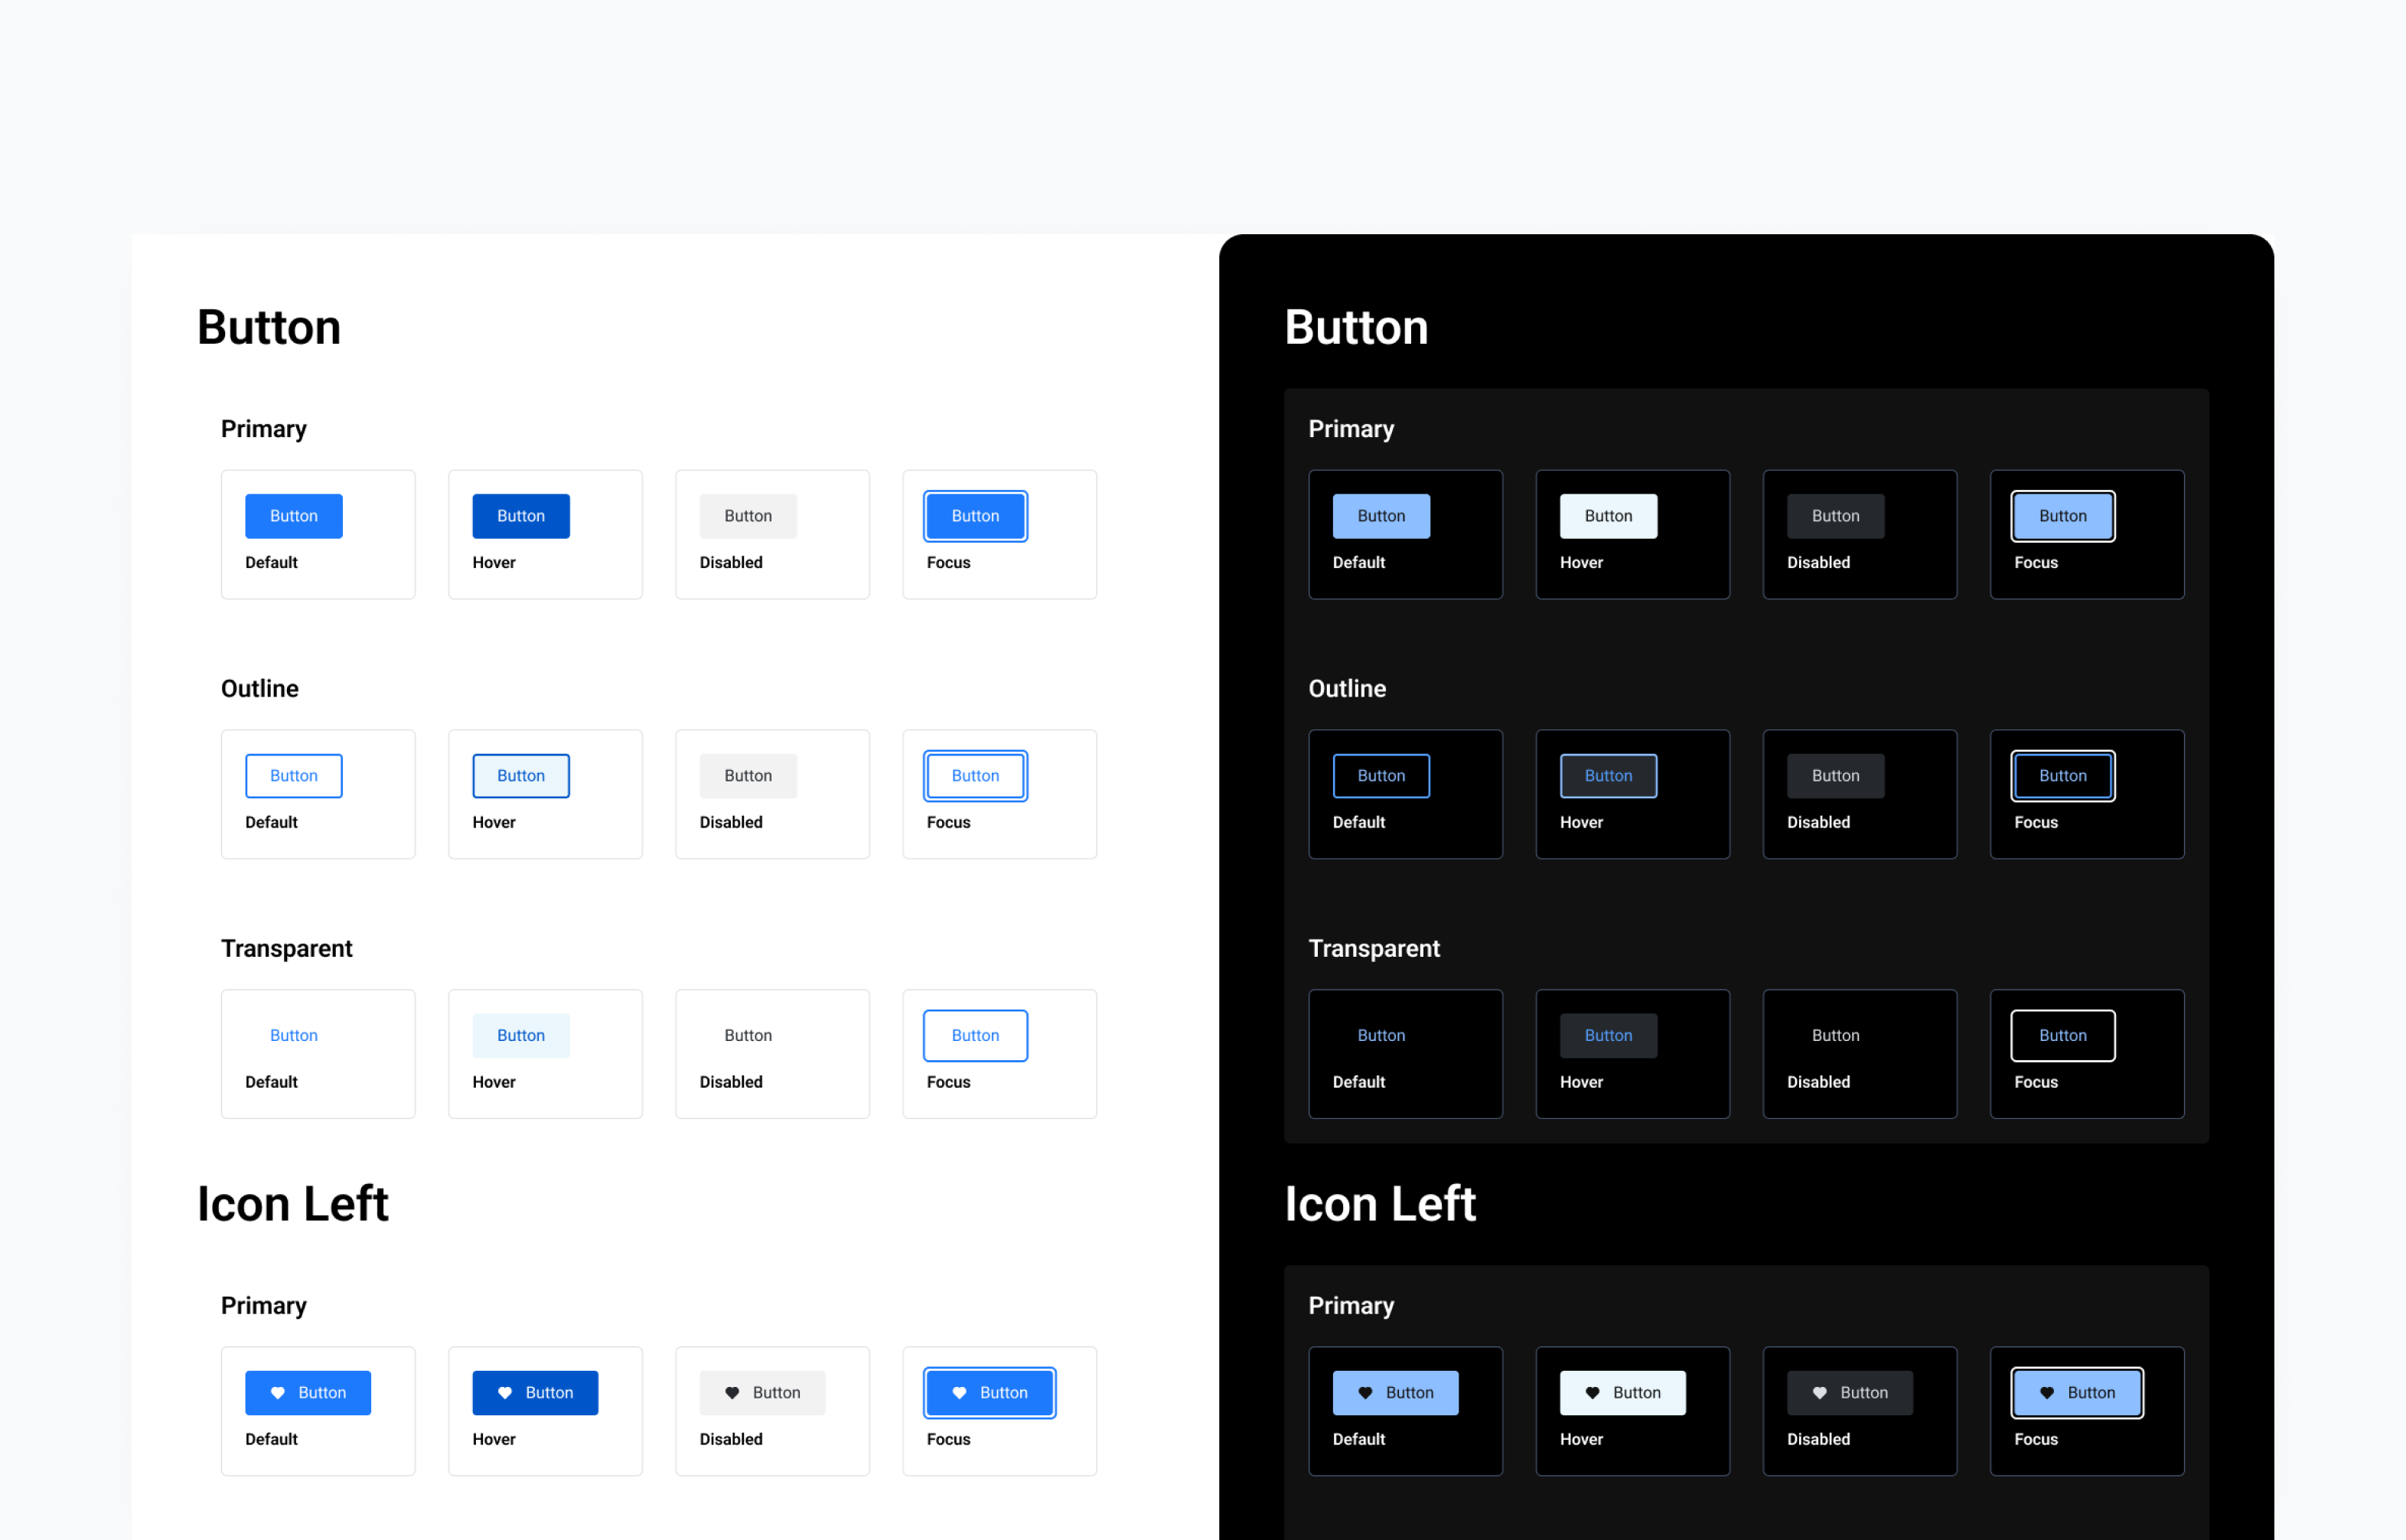Click heart icon in light Icon Left hover button

tap(505, 1393)
